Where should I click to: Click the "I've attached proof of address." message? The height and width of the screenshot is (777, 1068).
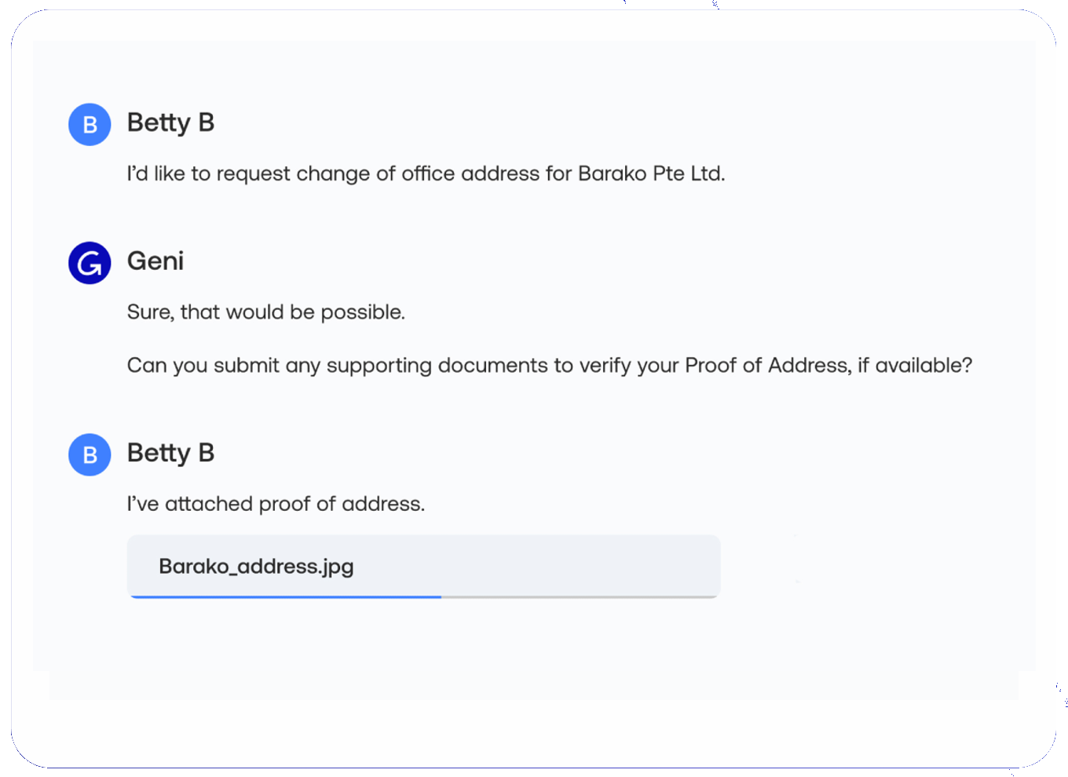[x=276, y=504]
